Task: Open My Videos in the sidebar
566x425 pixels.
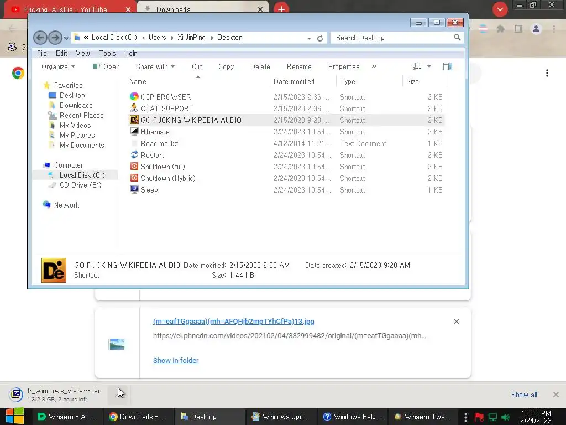Action: coord(75,125)
